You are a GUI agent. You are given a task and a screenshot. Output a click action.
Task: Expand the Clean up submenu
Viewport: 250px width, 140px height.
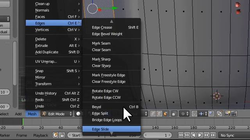(x=54, y=3)
